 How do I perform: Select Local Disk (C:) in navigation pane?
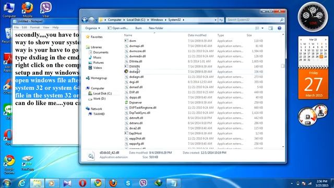point(100,93)
